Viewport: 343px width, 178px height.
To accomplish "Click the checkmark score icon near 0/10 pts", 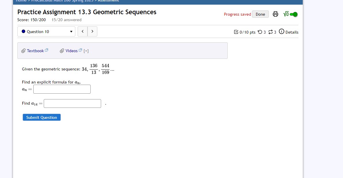I will [x=236, y=32].
